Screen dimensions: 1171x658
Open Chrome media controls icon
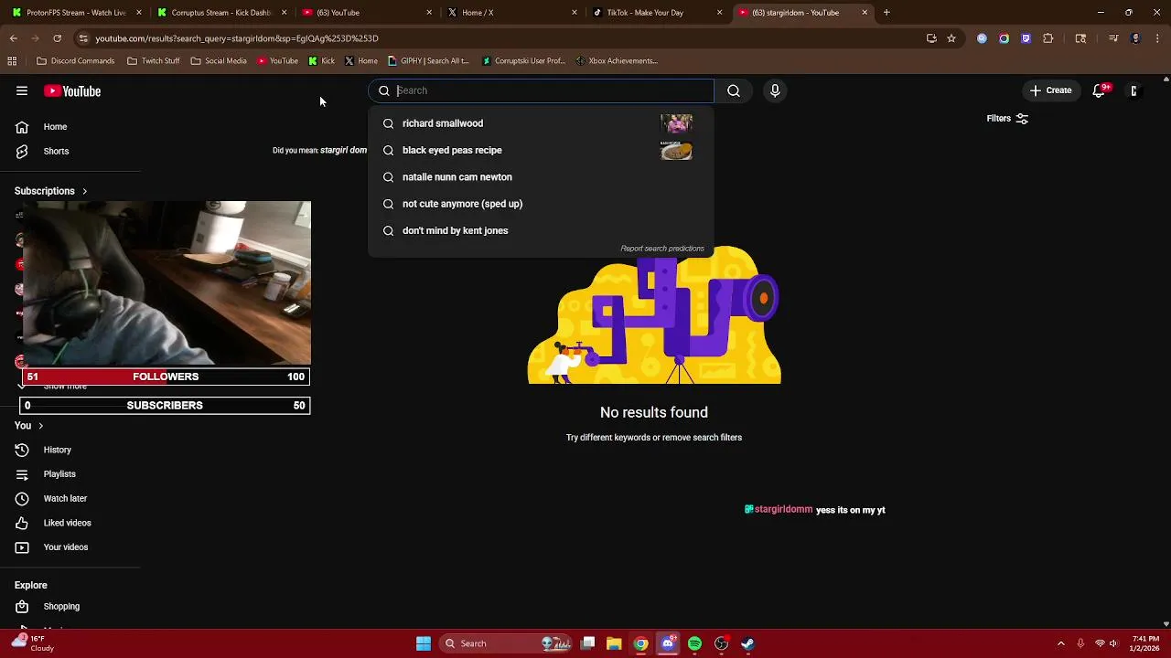click(x=1113, y=38)
